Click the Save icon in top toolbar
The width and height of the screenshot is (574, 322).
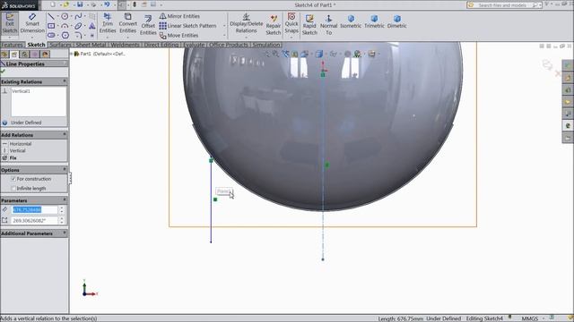coord(80,4)
